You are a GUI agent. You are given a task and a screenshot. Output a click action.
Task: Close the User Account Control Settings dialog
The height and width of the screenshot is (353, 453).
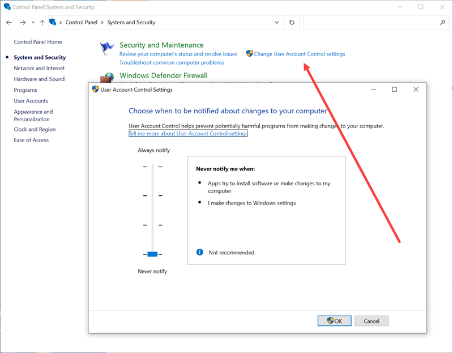[x=416, y=90]
